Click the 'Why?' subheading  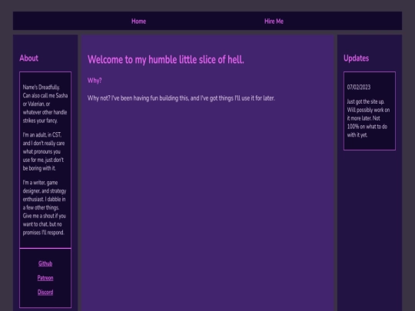pyautogui.click(x=95, y=81)
